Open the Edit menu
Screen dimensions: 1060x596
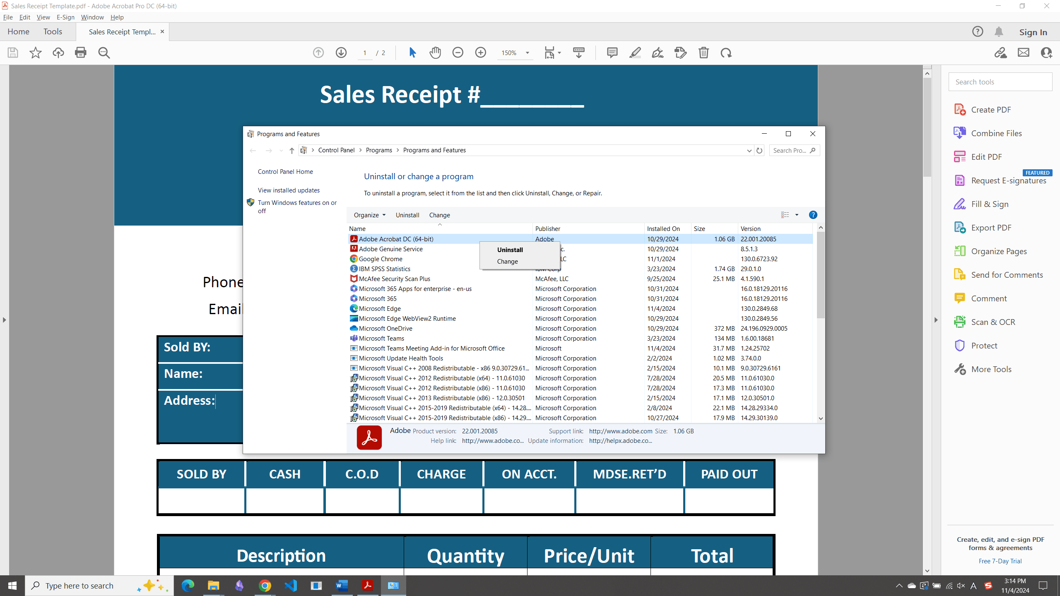25,17
